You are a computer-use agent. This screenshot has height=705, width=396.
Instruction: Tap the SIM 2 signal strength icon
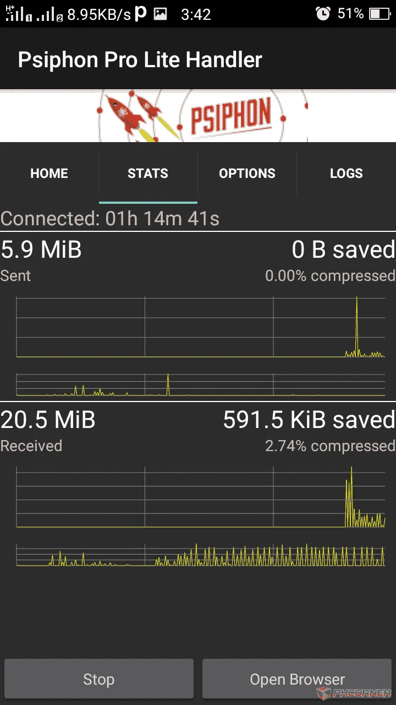click(50, 15)
